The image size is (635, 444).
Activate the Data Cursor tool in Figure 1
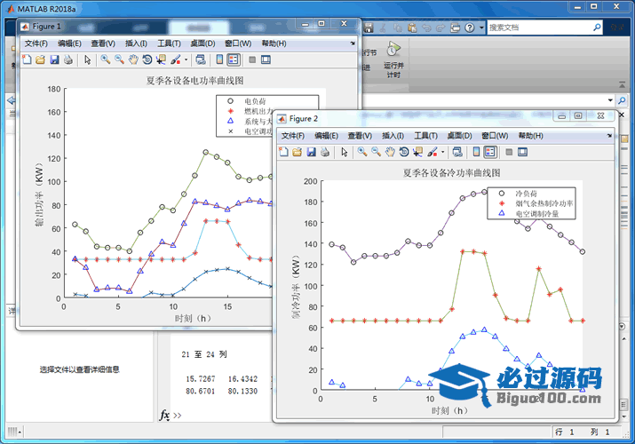(x=161, y=59)
